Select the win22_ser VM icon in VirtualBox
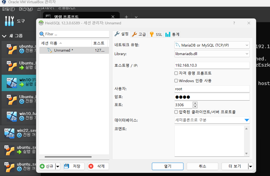The image size is (270, 176). coord(9,133)
